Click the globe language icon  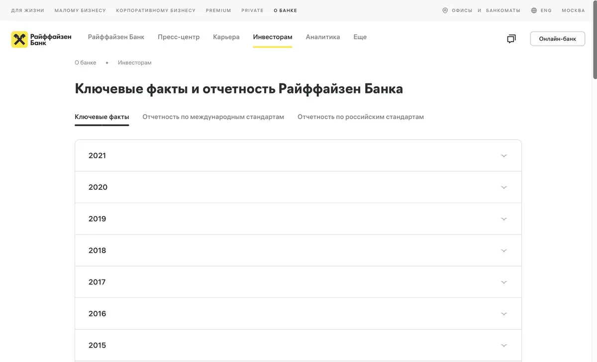coord(534,10)
